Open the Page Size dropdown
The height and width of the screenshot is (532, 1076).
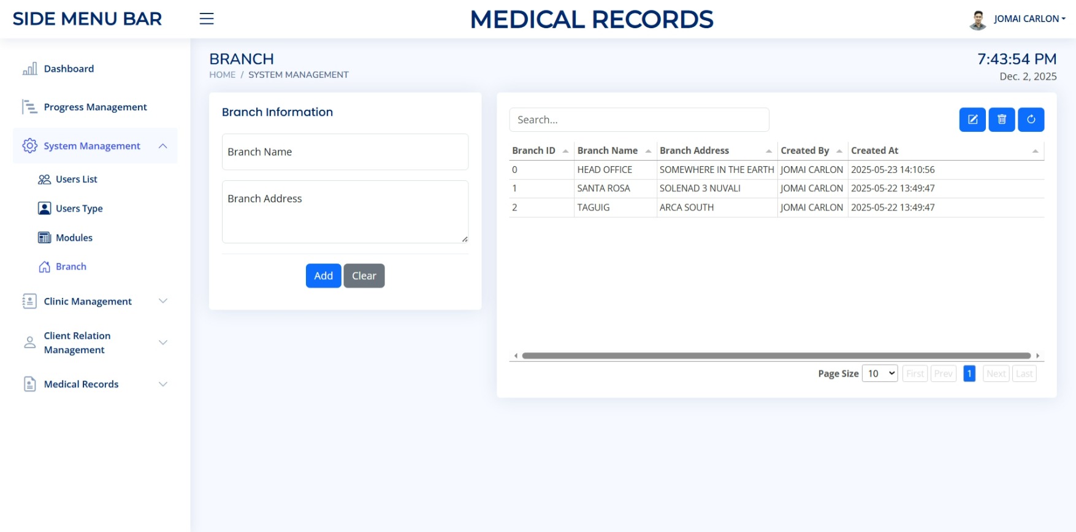(x=879, y=374)
